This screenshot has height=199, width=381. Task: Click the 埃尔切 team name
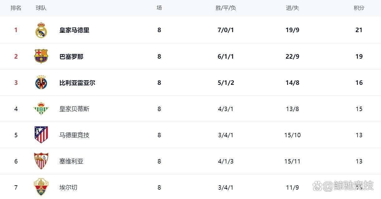(x=68, y=187)
